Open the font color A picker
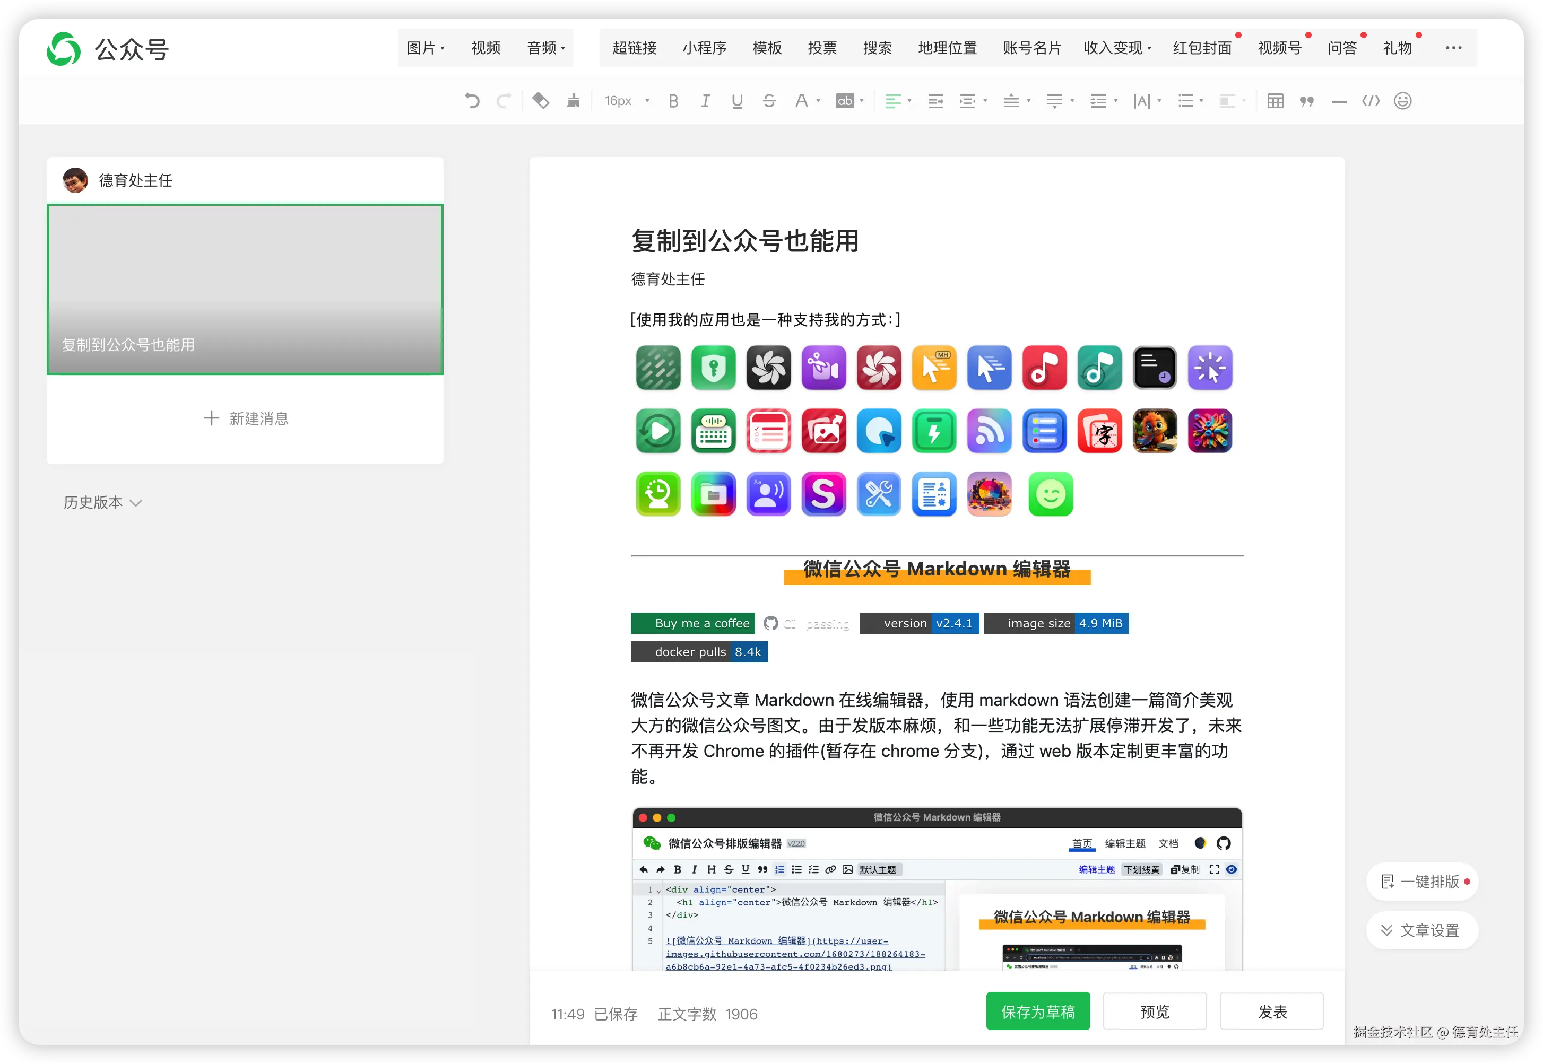The width and height of the screenshot is (1543, 1064). point(802,101)
